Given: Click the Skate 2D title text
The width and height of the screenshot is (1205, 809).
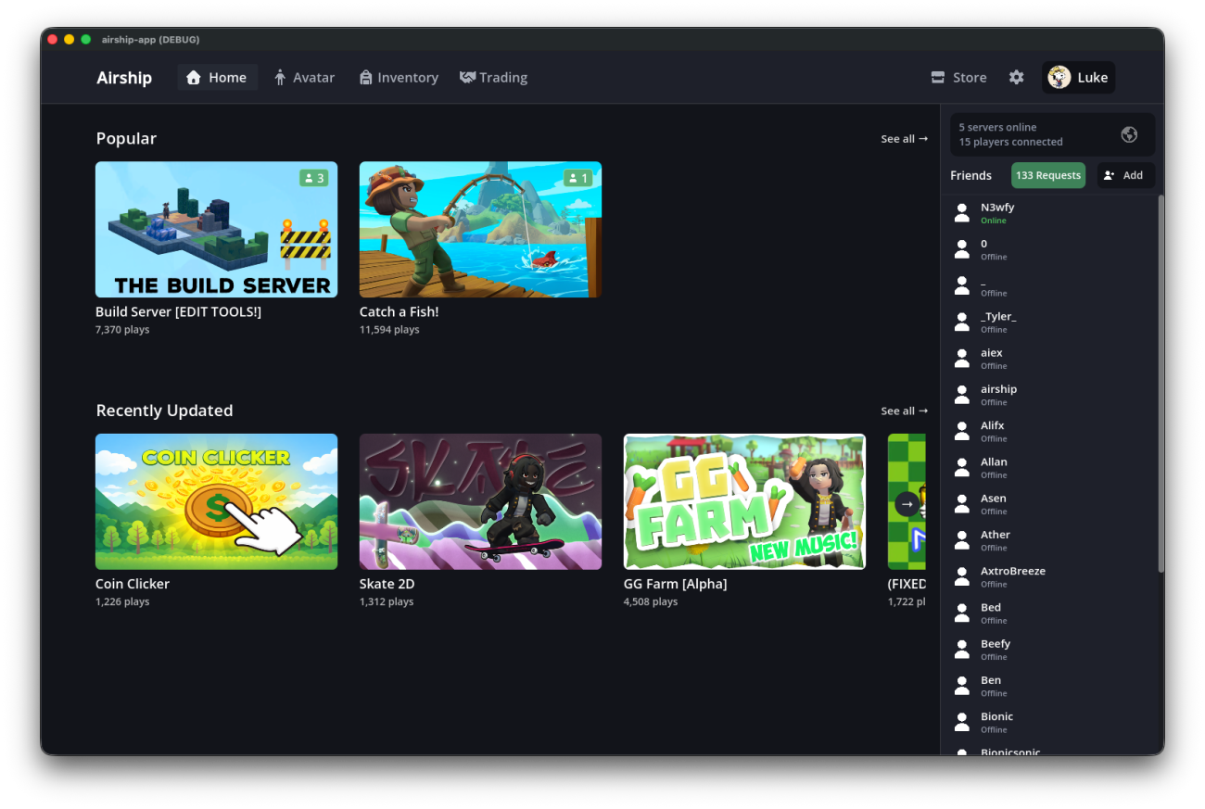Looking at the screenshot, I should [387, 584].
